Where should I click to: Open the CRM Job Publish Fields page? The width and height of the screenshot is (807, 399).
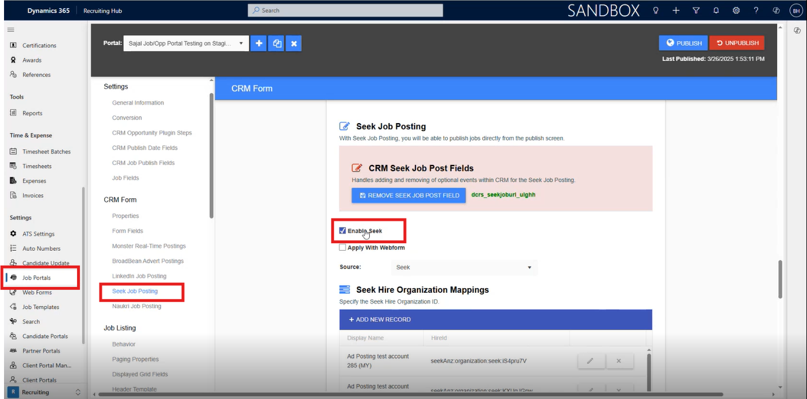[143, 163]
